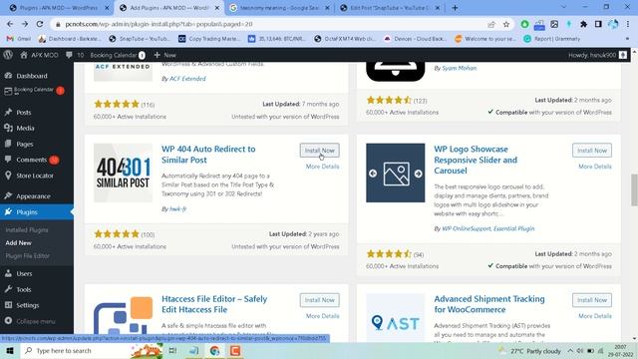Open a new browser tab

(455, 8)
